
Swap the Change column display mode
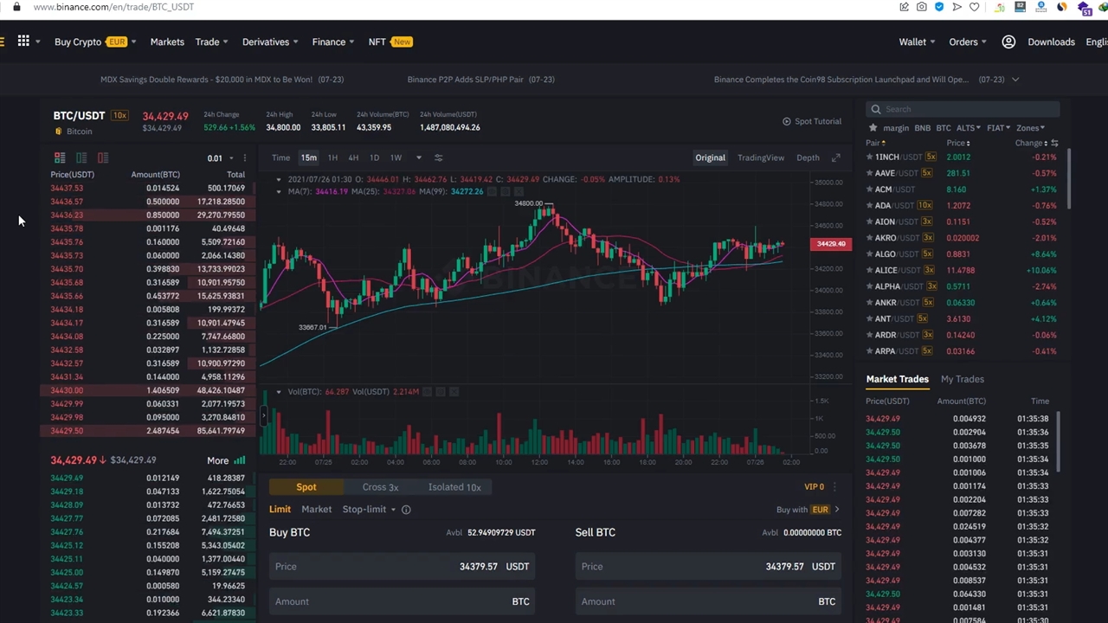pos(1054,143)
